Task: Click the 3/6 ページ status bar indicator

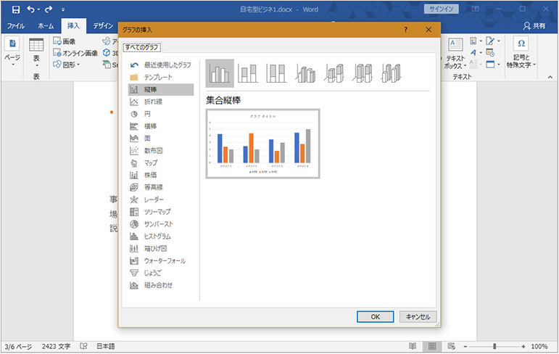Action: pos(18,347)
